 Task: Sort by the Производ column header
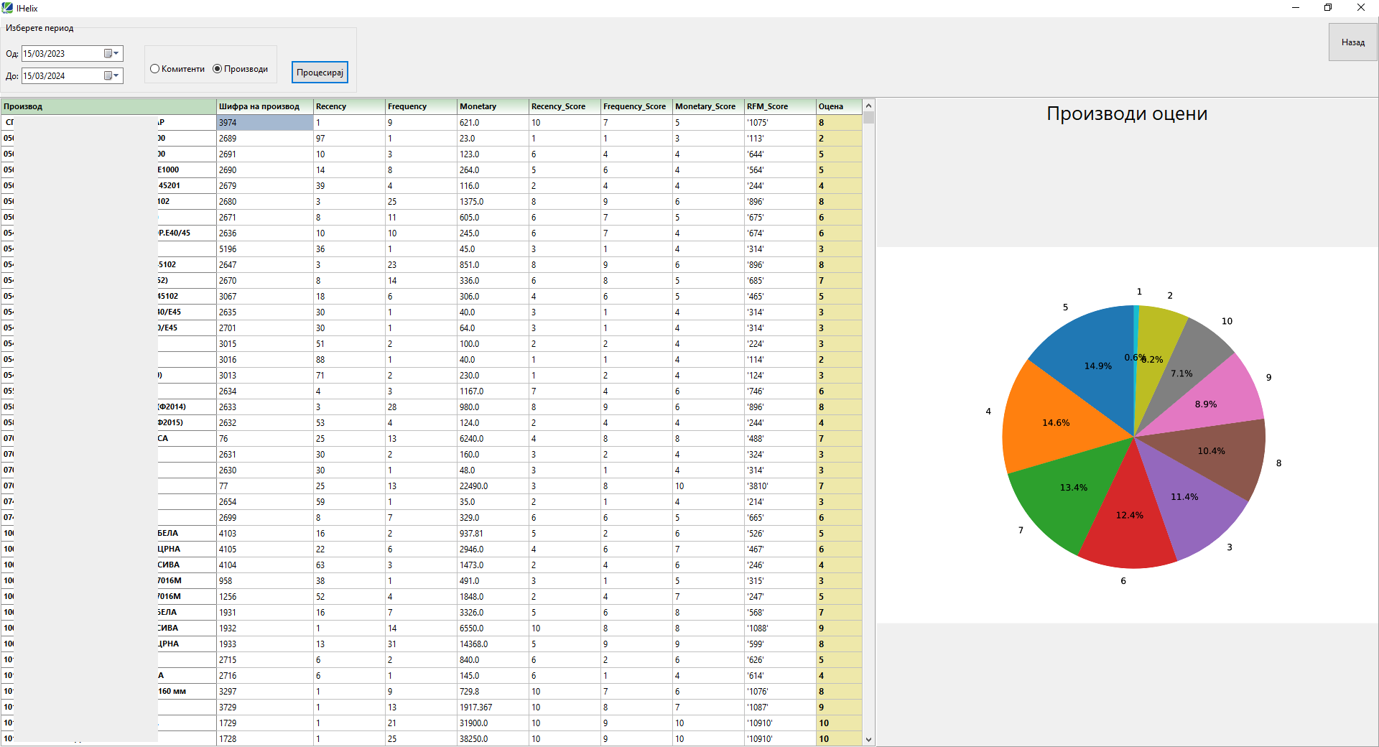click(108, 106)
